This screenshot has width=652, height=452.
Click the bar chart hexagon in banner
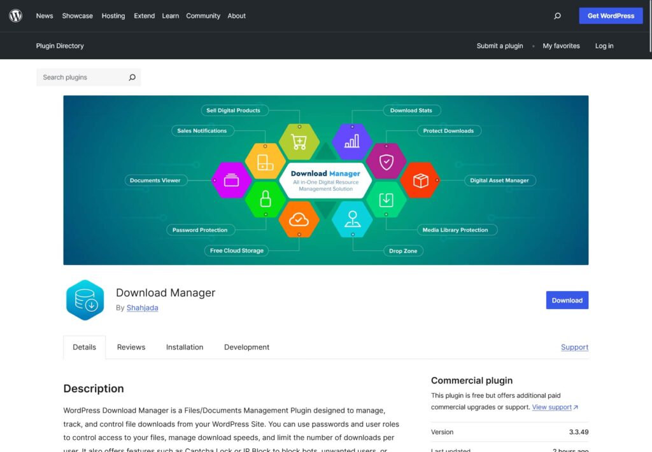click(352, 141)
